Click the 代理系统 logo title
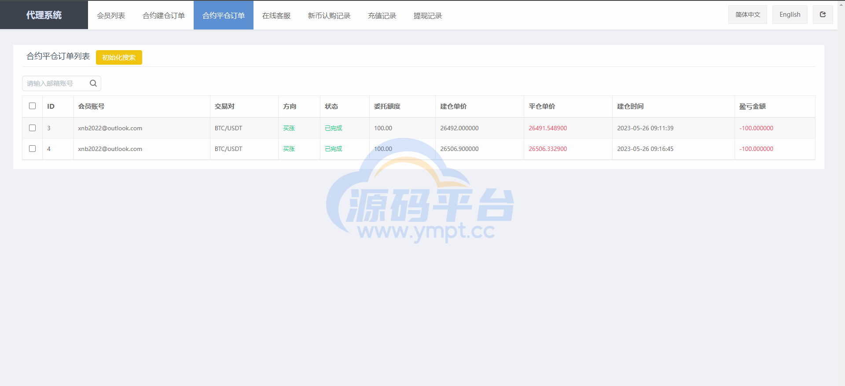The height and width of the screenshot is (386, 845). click(x=44, y=15)
